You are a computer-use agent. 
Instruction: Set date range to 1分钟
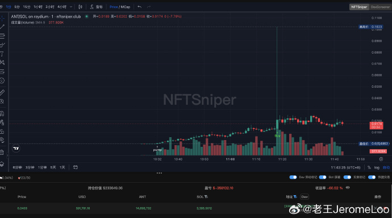42,167
